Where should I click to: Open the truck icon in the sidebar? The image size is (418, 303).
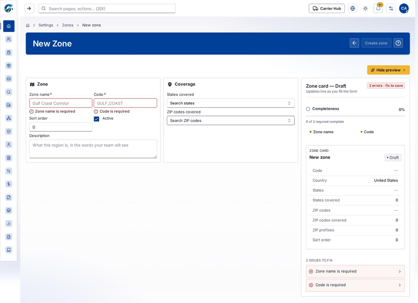(9, 105)
